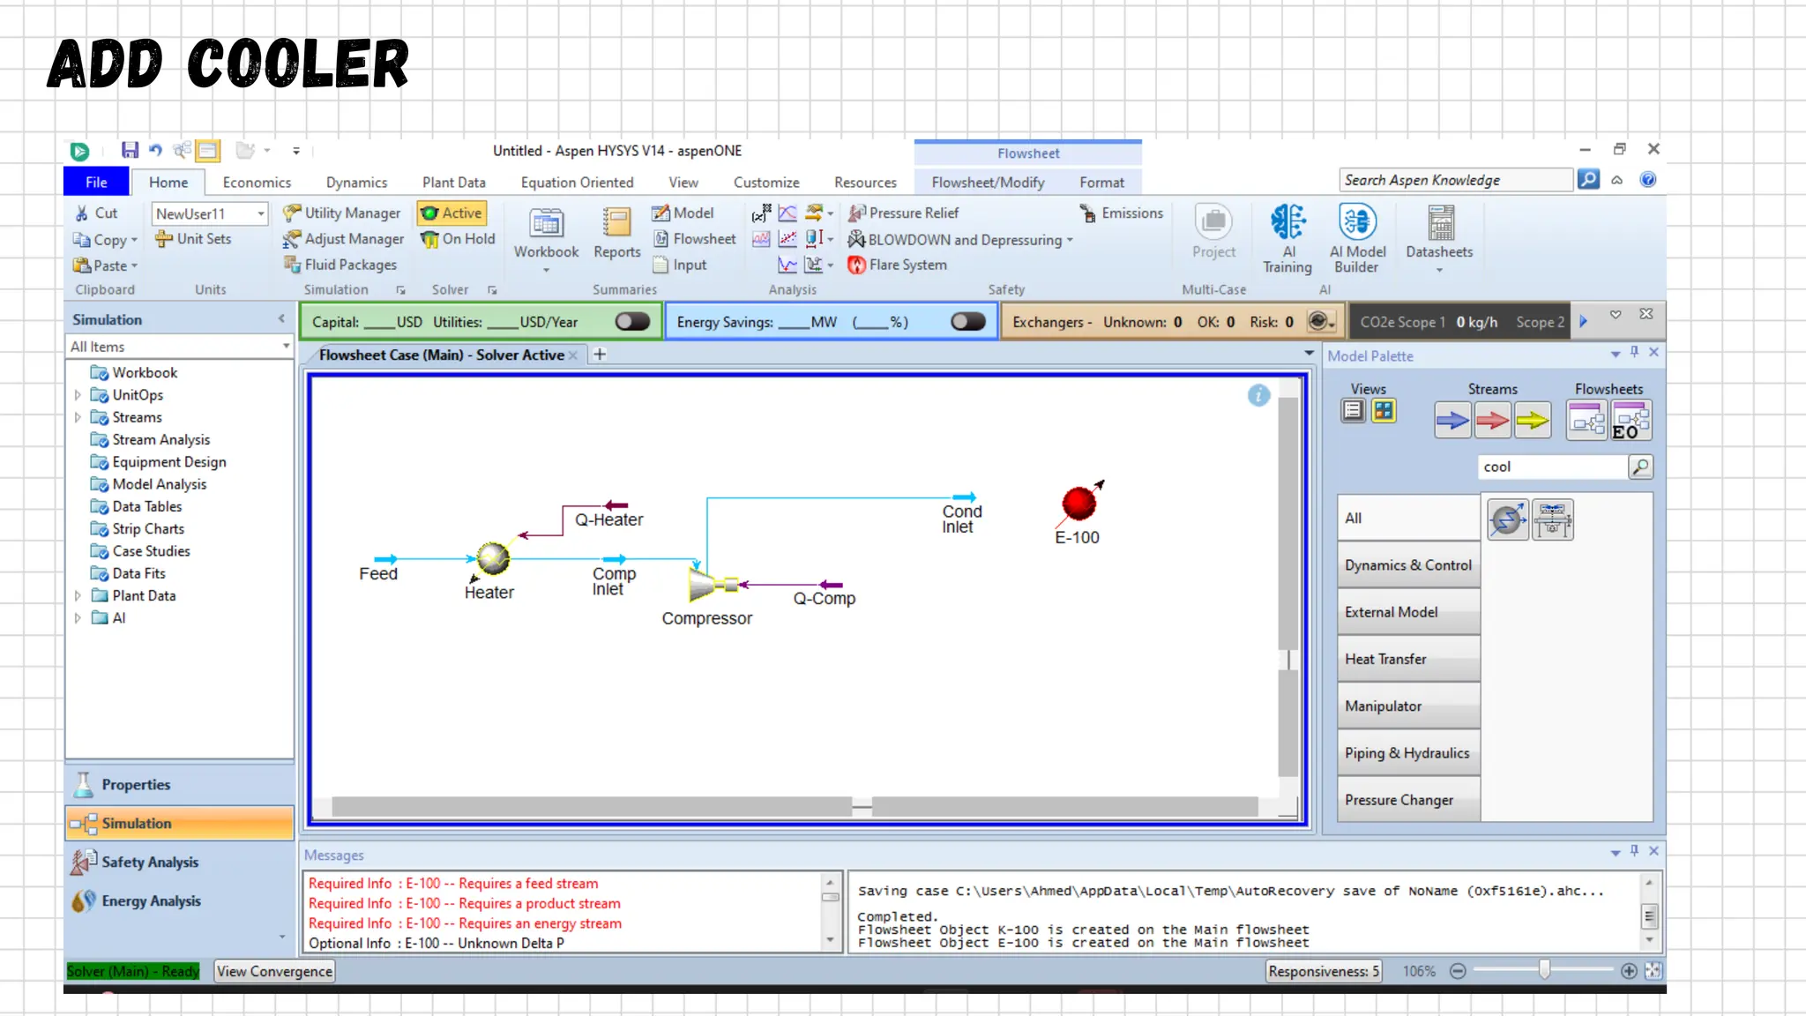Click the Cooler icon in the Model Palette

click(x=1508, y=519)
